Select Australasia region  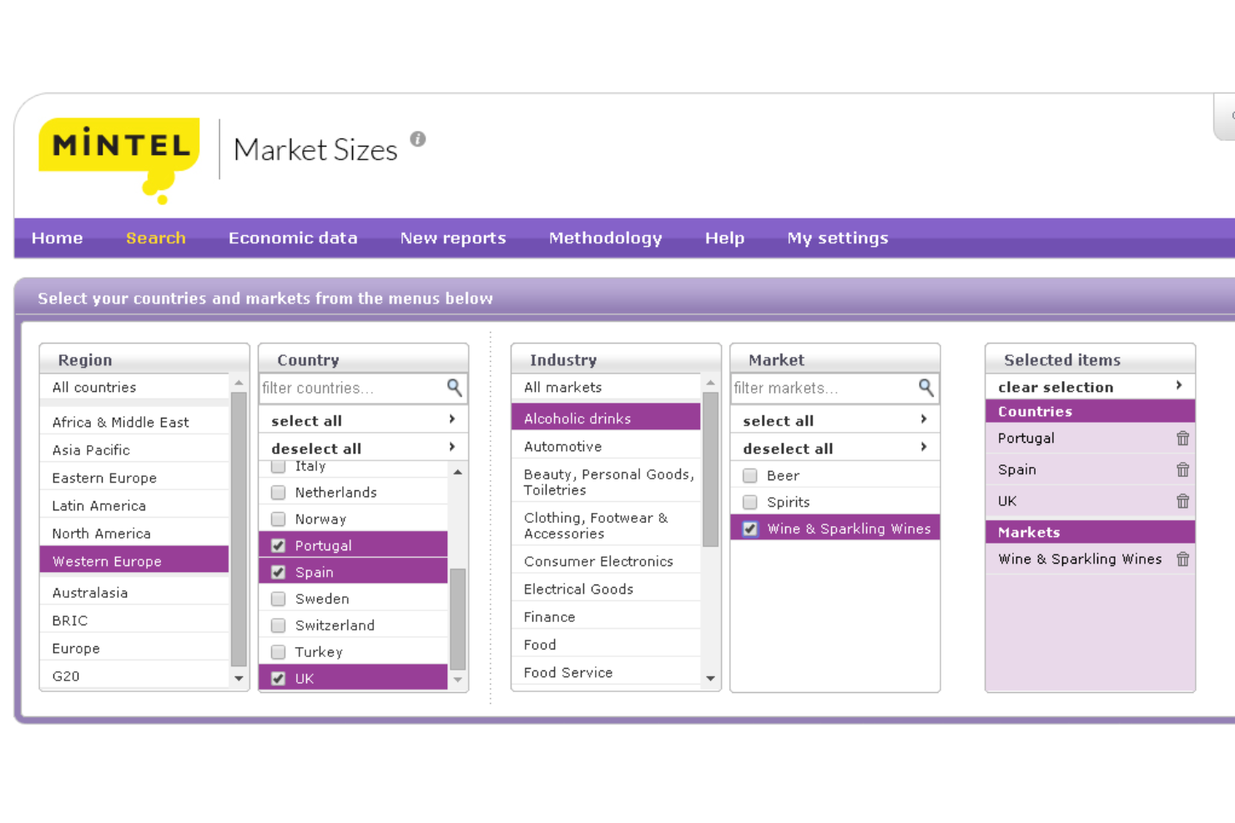pos(134,592)
